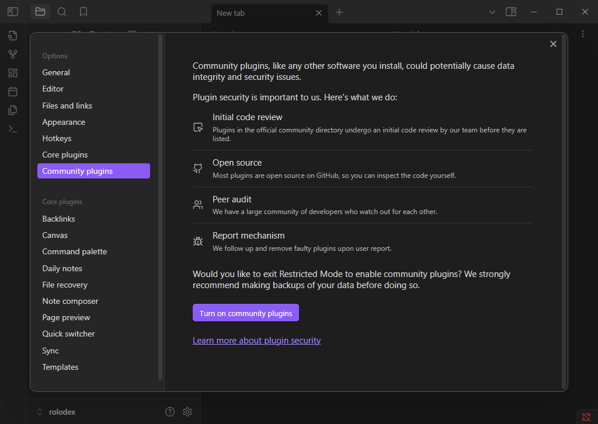The width and height of the screenshot is (598, 424).
Task: Open the three-dot more options menu
Action: pos(583,34)
